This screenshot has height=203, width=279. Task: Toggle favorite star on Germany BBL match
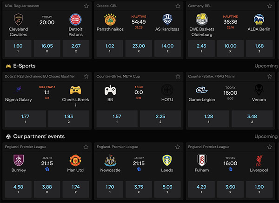coord(270,6)
